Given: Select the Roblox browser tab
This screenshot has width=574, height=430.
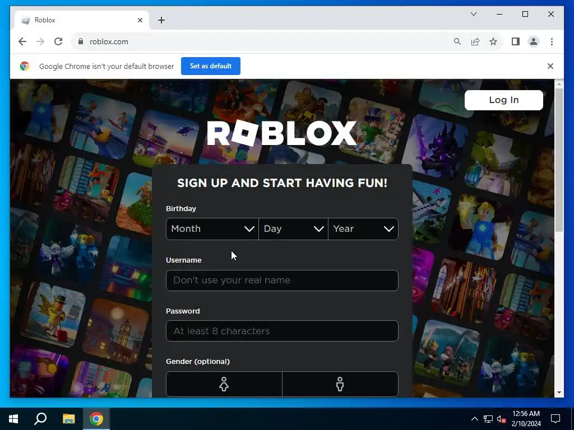Looking at the screenshot, I should pos(82,20).
